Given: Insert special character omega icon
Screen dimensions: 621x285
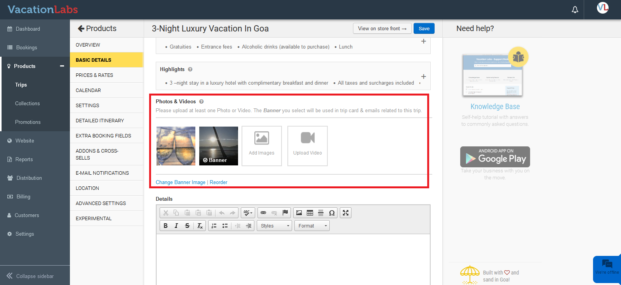Looking at the screenshot, I should pos(332,213).
